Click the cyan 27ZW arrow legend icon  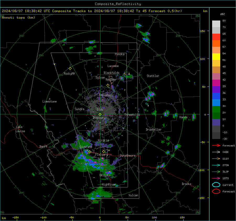tap(216, 165)
